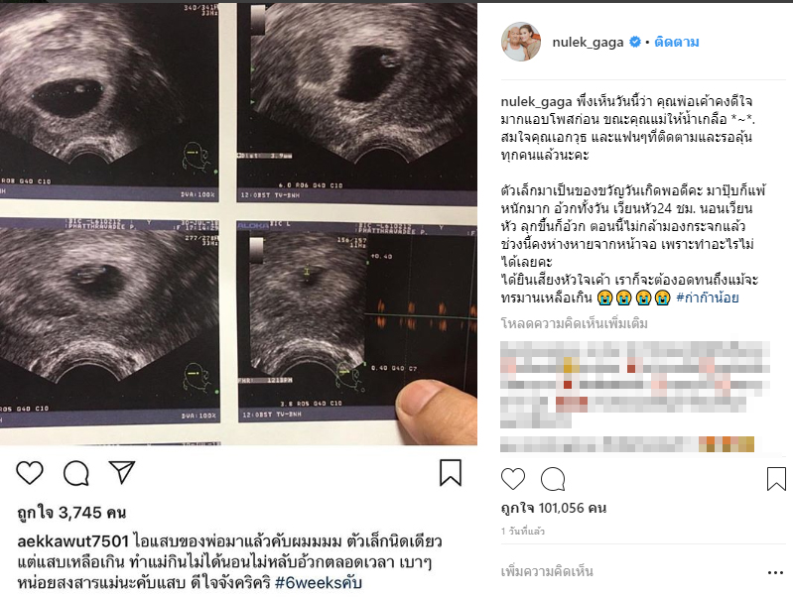Open the #6weeksคับ hashtag
793x597 pixels.
(x=319, y=583)
